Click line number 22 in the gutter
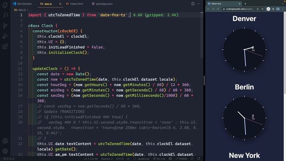 pos(20,144)
